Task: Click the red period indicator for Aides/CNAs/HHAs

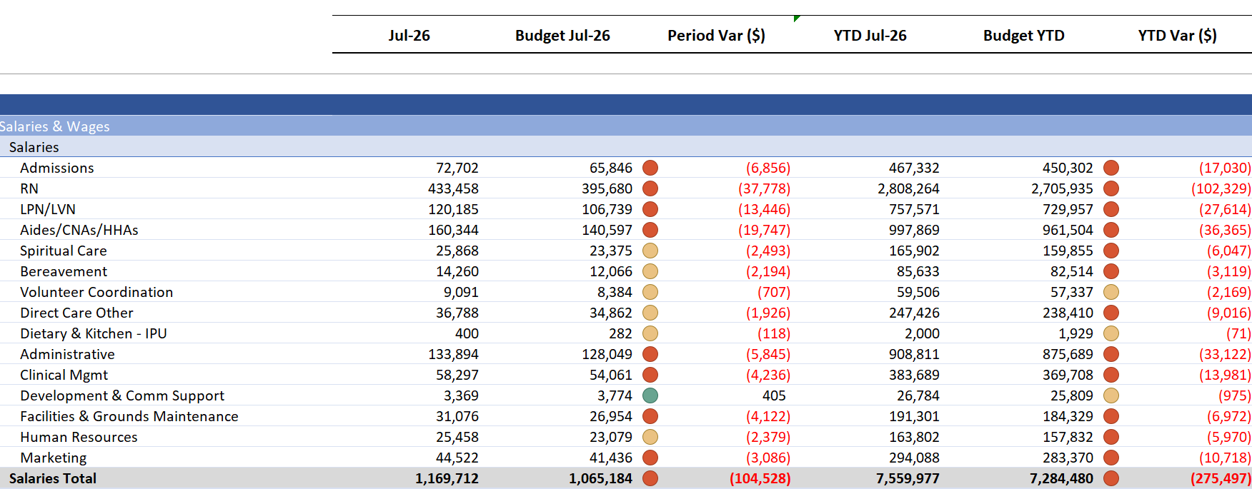Action: [650, 230]
